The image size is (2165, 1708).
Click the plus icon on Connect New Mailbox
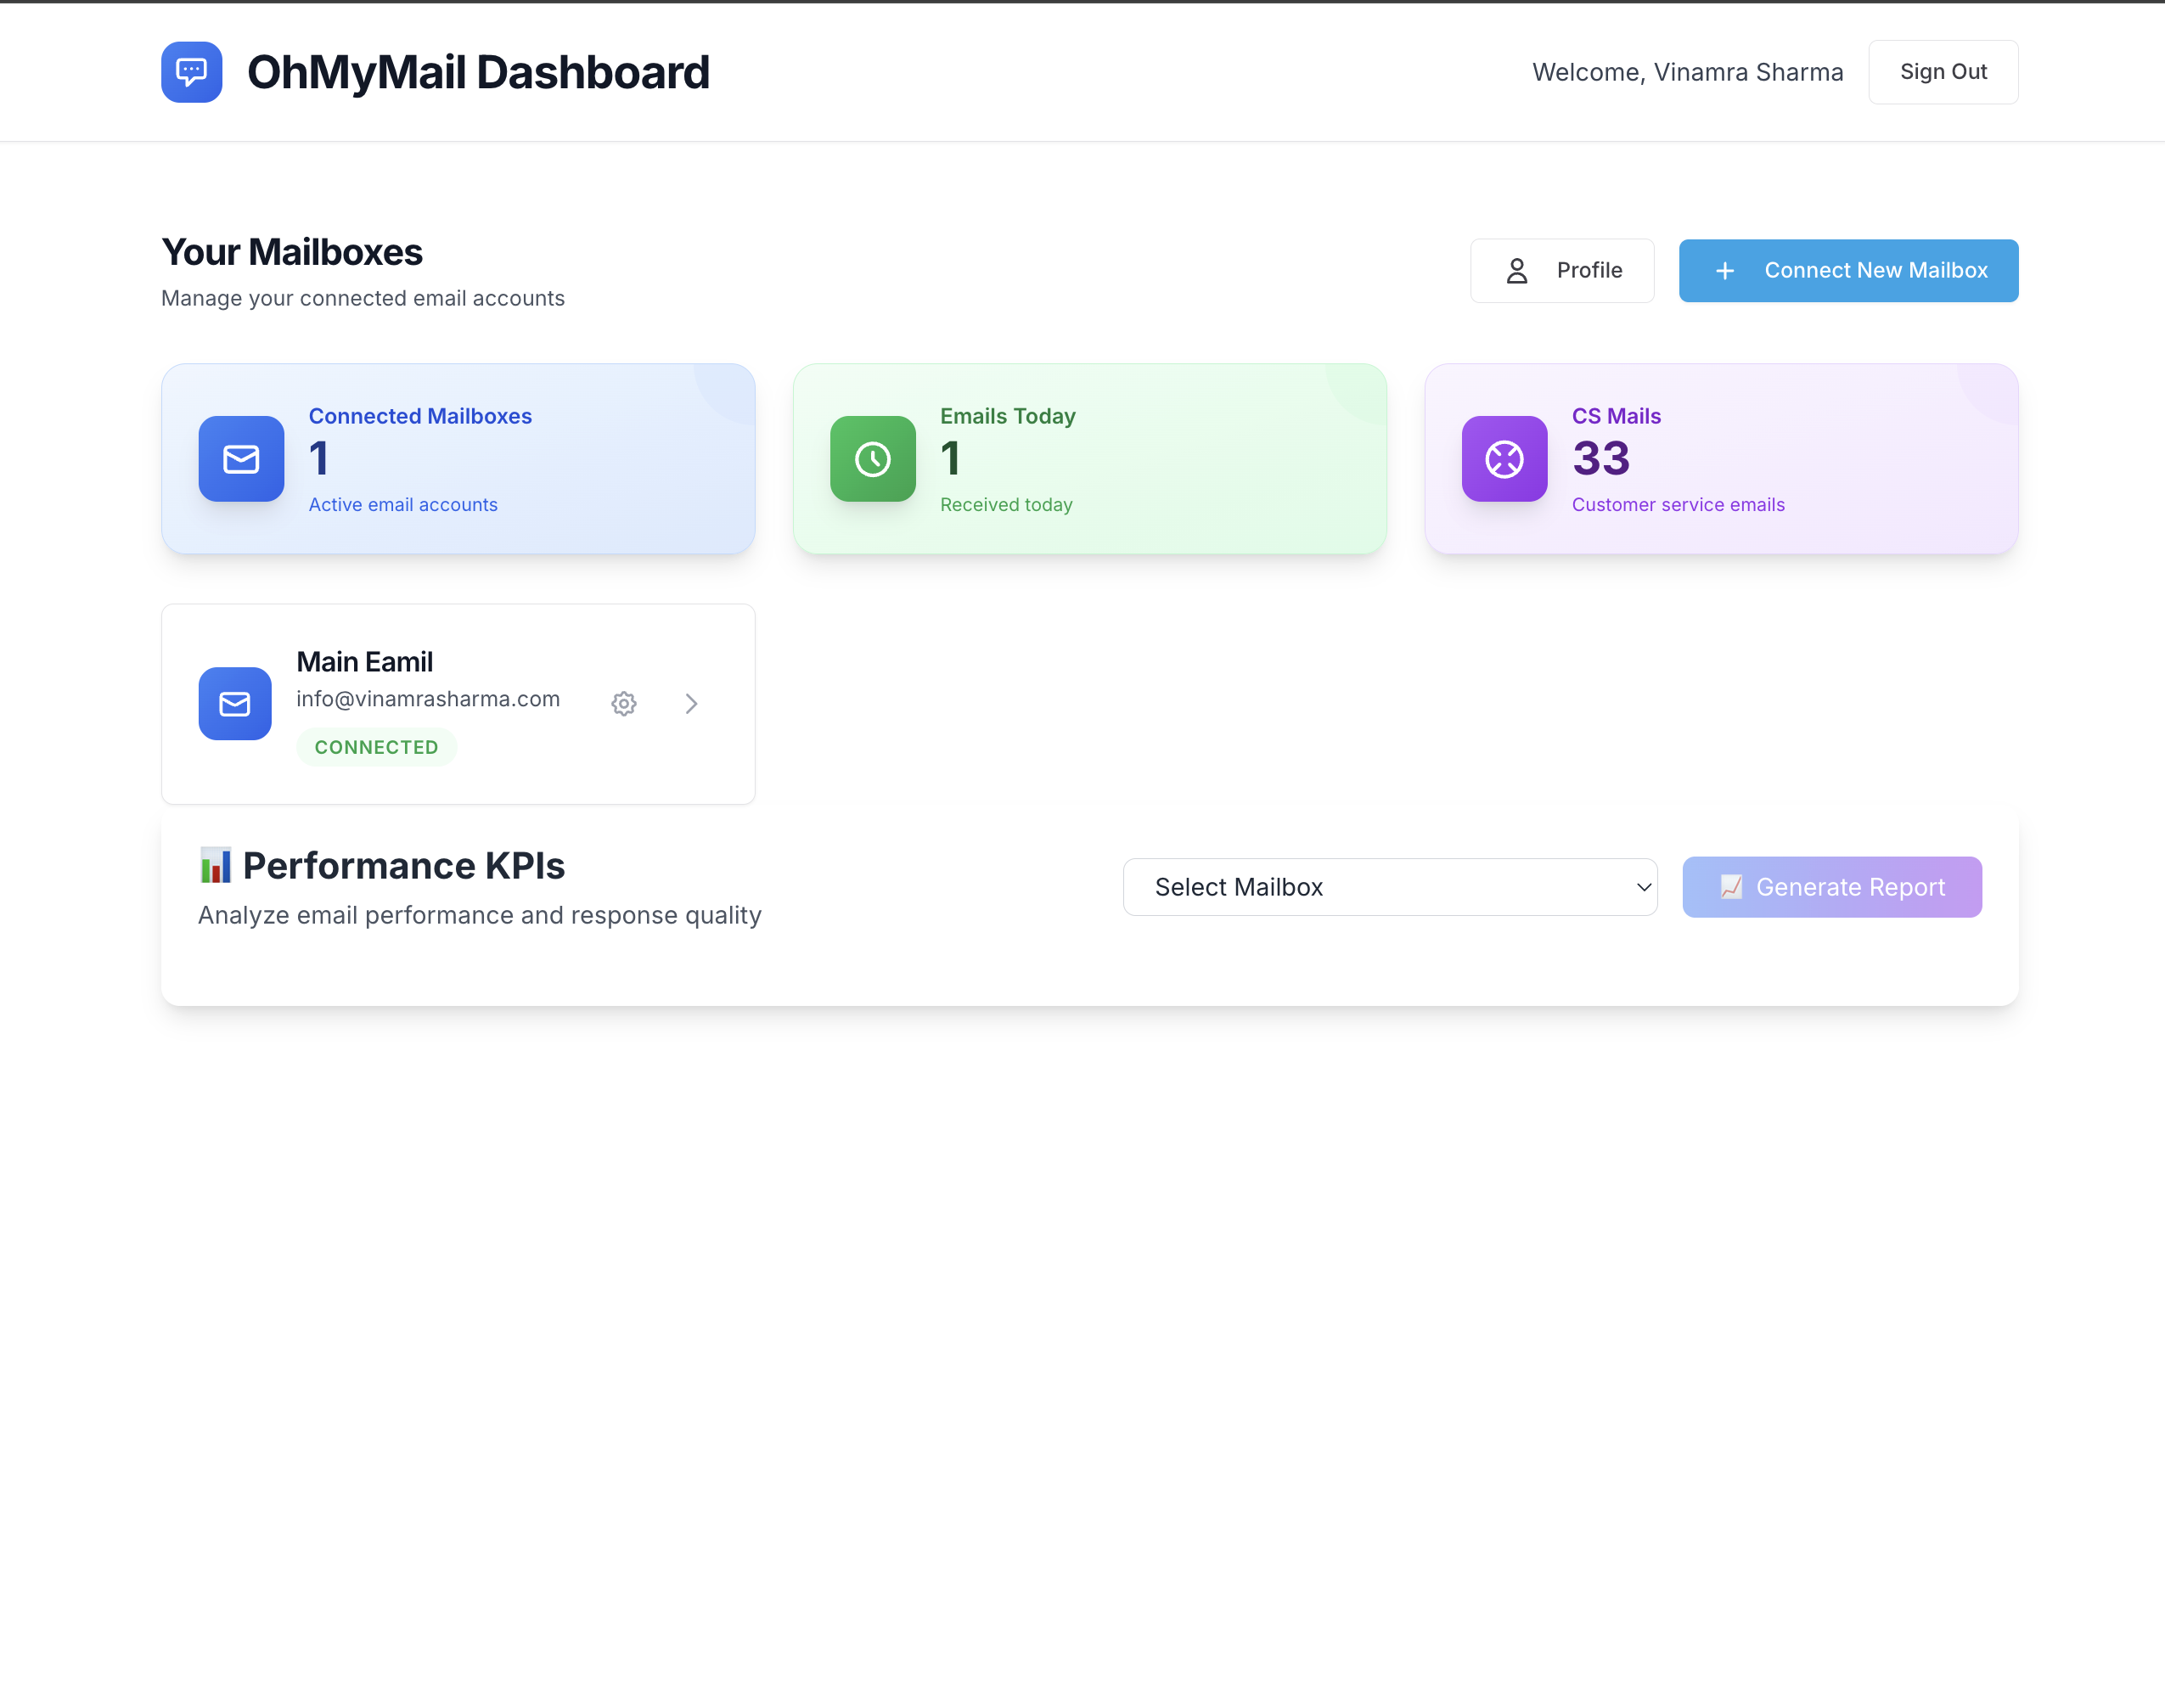(1725, 271)
